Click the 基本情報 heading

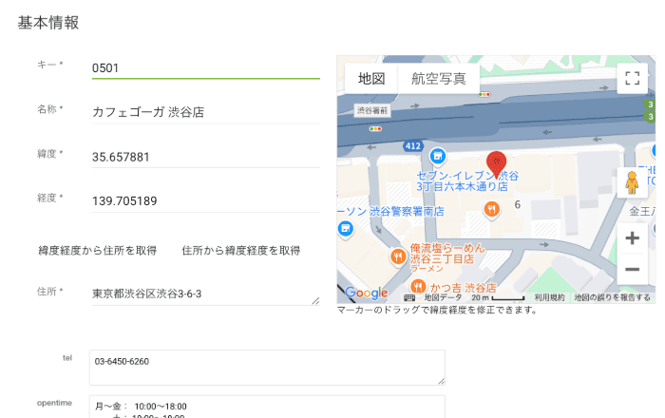coord(47,23)
